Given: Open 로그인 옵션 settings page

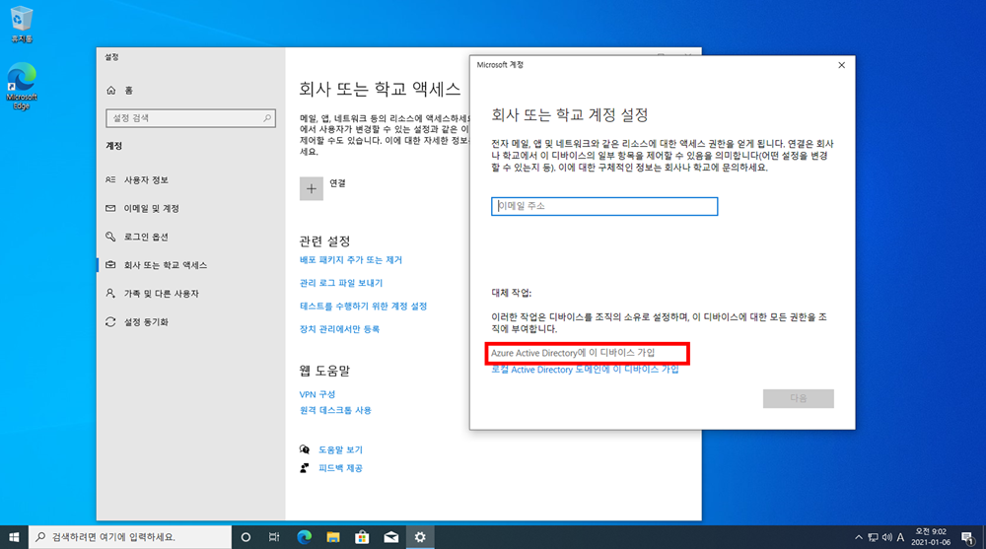Looking at the screenshot, I should (137, 237).
